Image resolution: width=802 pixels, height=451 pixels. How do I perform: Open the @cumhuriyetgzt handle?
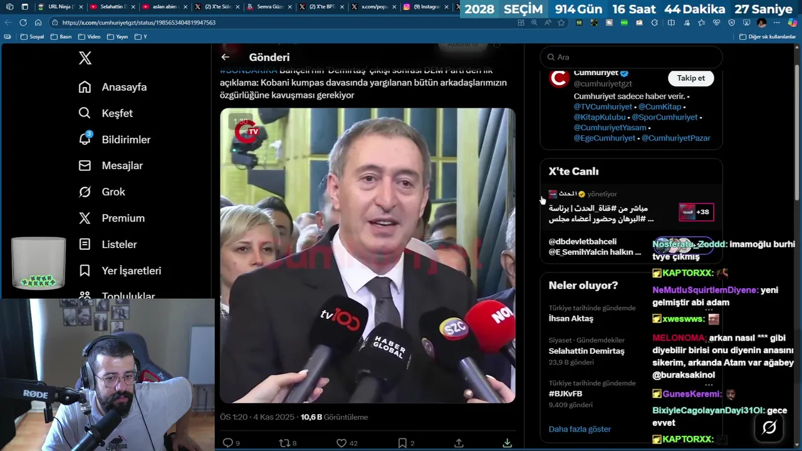(x=603, y=84)
